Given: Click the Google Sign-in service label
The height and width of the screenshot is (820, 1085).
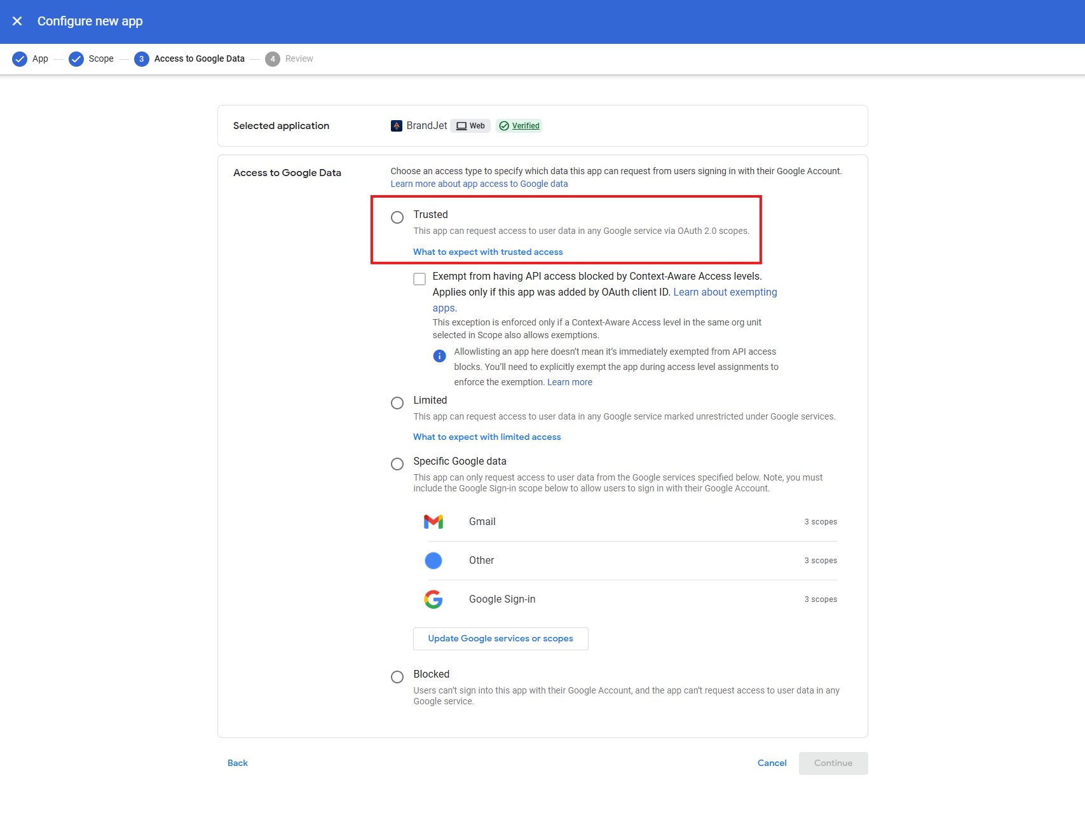Looking at the screenshot, I should click(x=502, y=599).
